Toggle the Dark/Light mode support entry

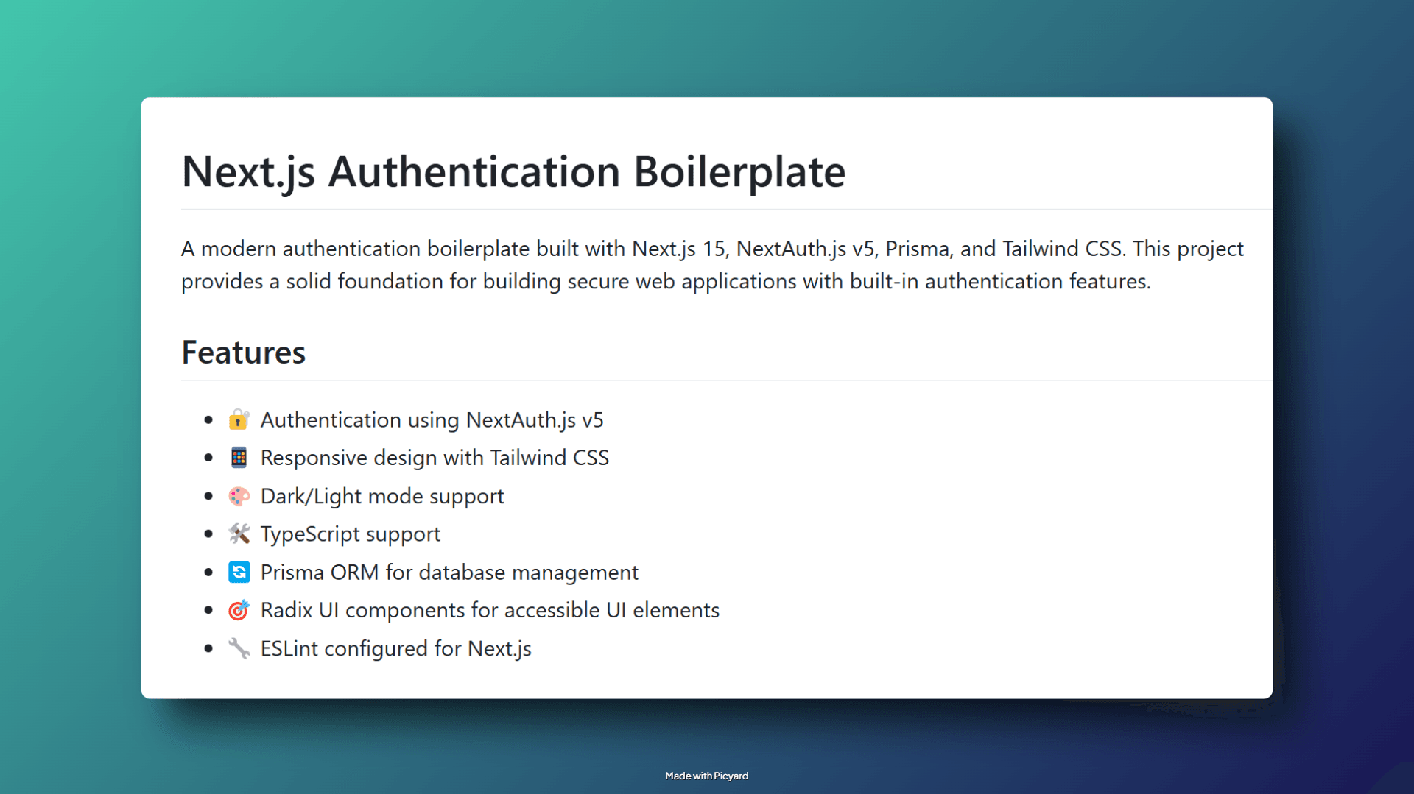click(x=382, y=496)
